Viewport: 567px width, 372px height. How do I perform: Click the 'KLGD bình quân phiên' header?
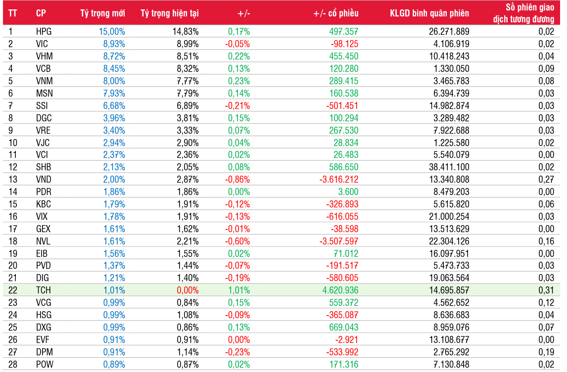tap(429, 13)
